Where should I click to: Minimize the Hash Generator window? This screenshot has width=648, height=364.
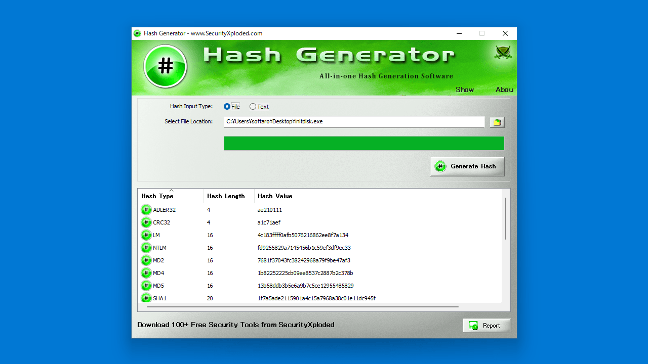(459, 33)
